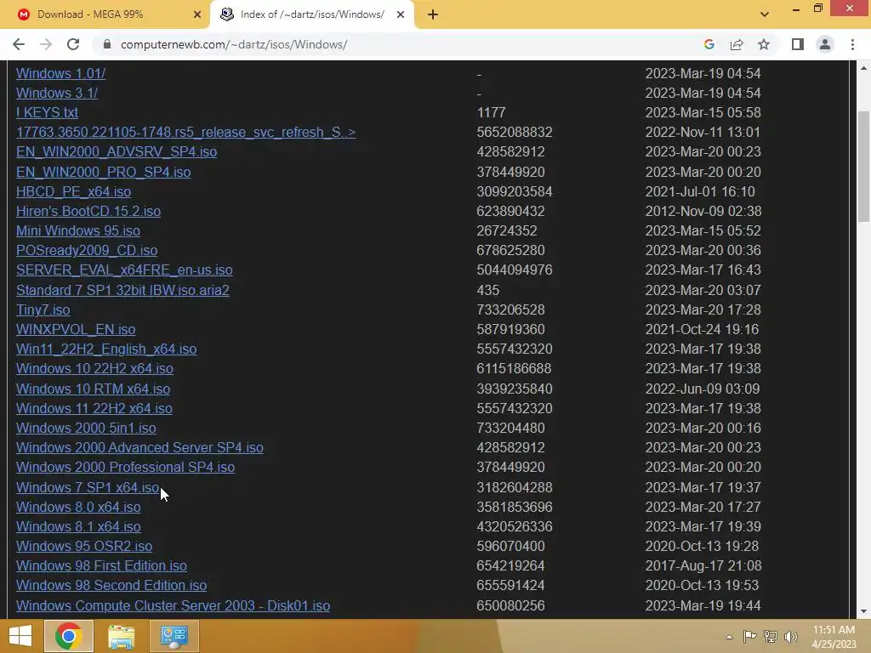Open the Chrome profile menu
The width and height of the screenshot is (871, 653).
tap(825, 44)
